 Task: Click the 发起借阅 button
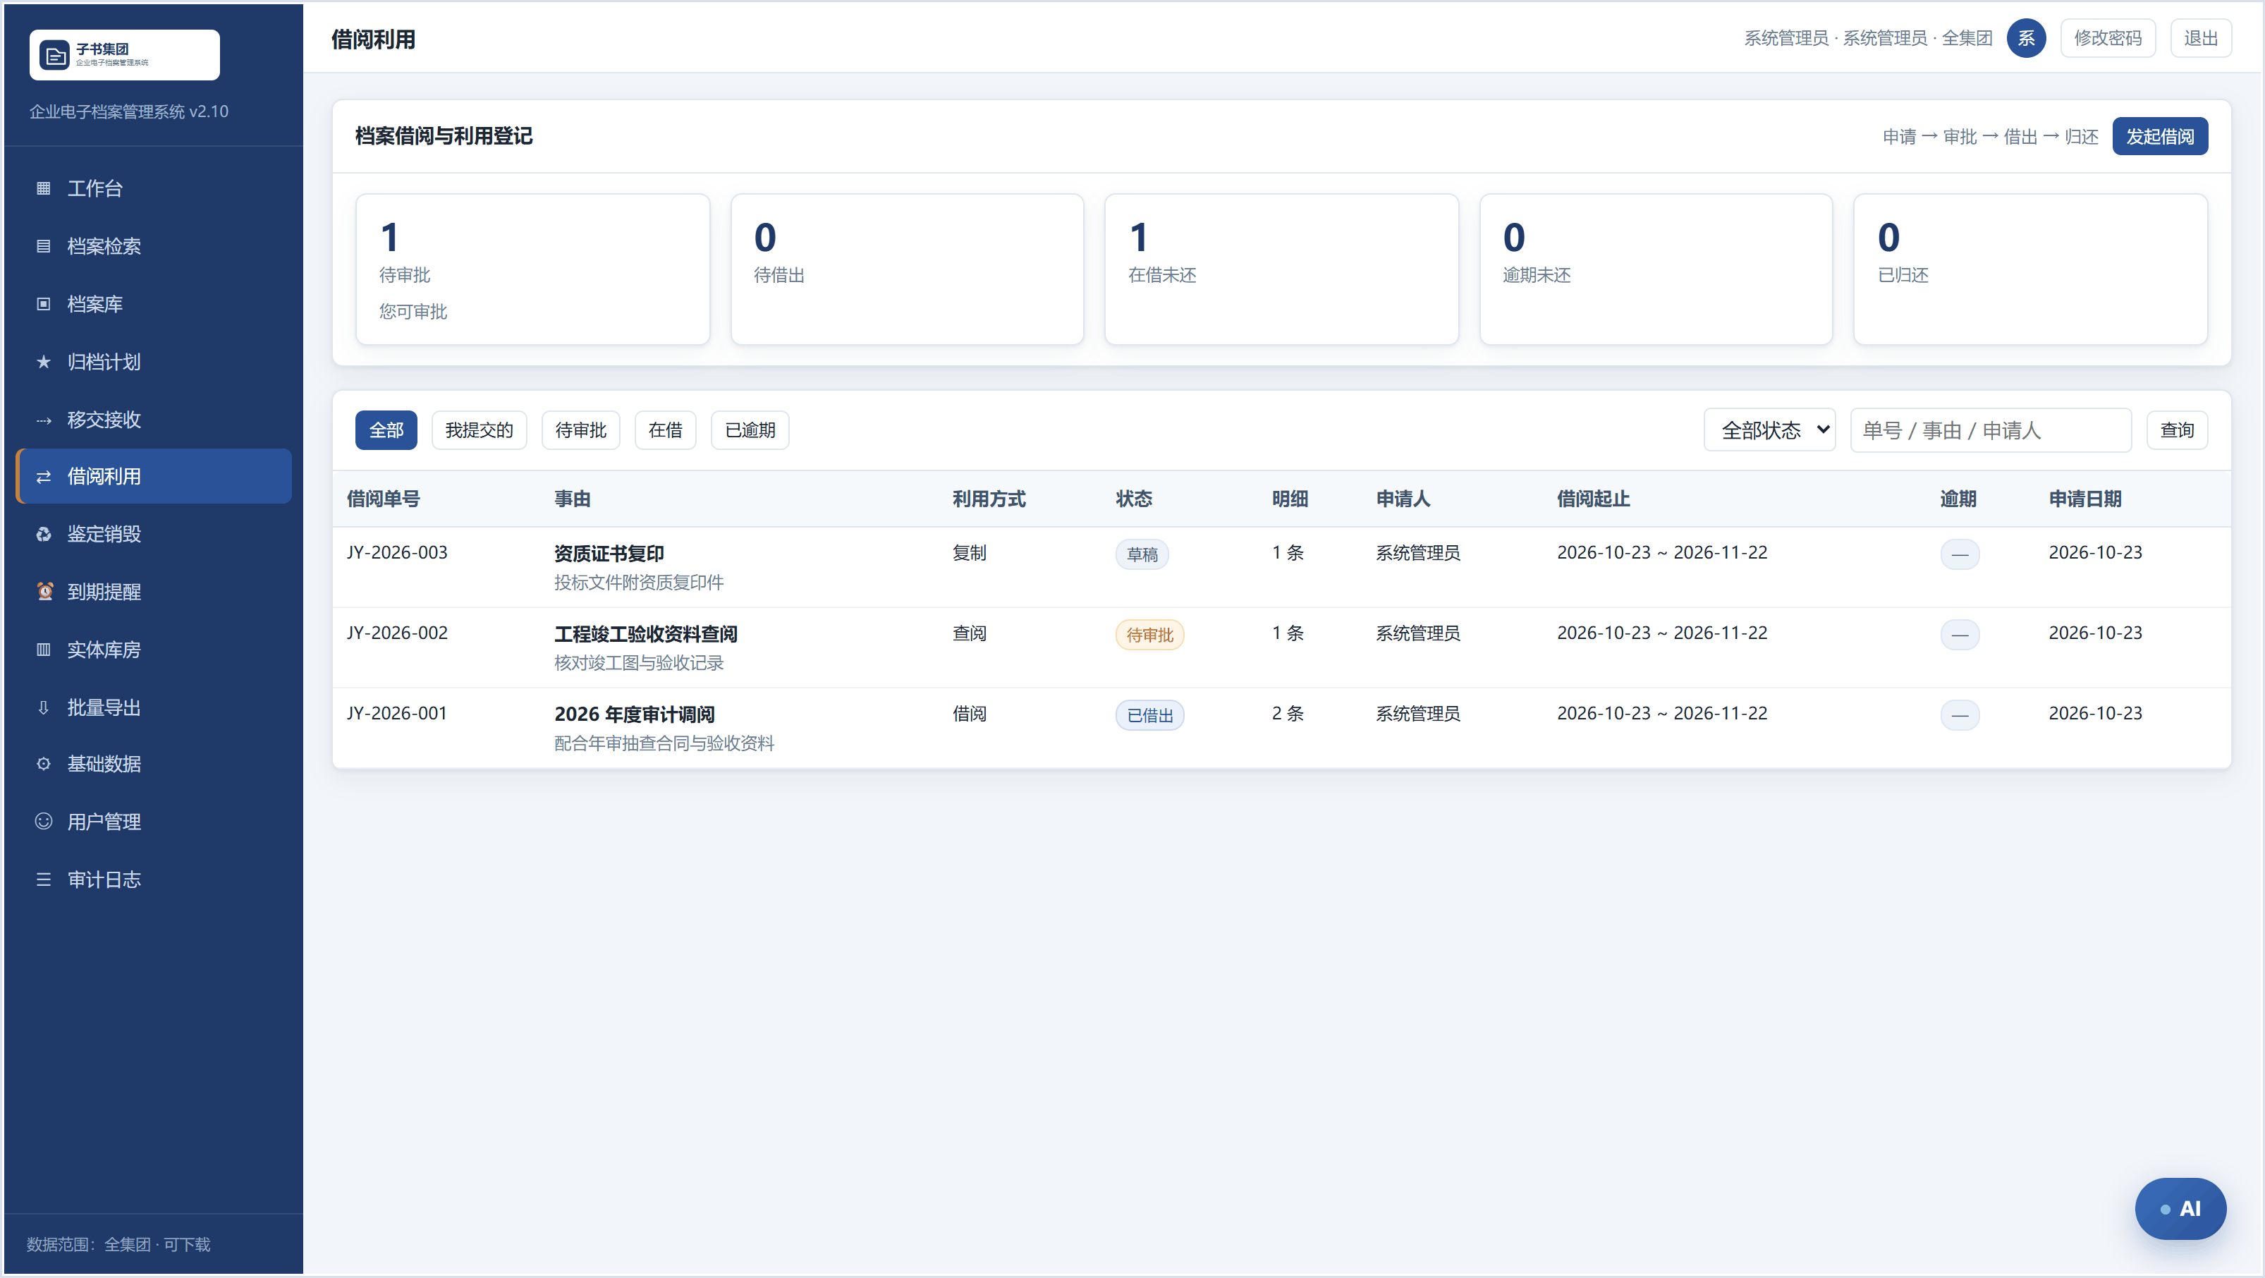tap(2159, 136)
